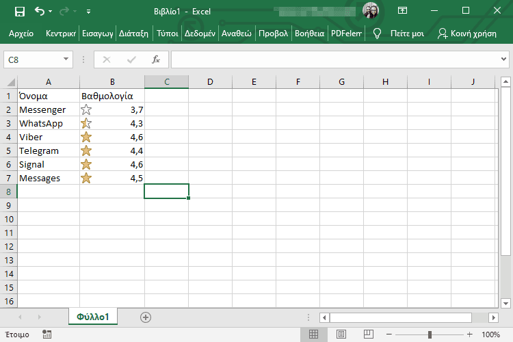This screenshot has height=342, width=513.
Task: Open Customize Quick Access Toolbar dropdown
Action: click(88, 12)
